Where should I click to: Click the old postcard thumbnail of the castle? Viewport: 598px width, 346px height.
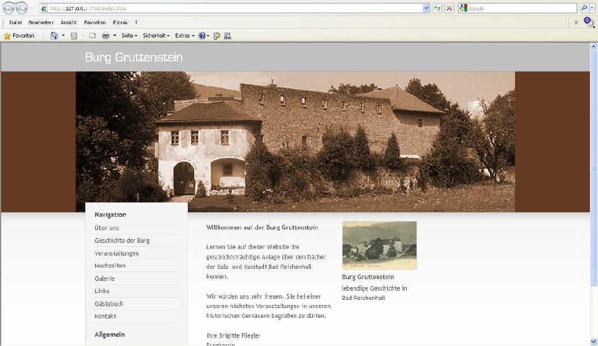[x=380, y=246]
